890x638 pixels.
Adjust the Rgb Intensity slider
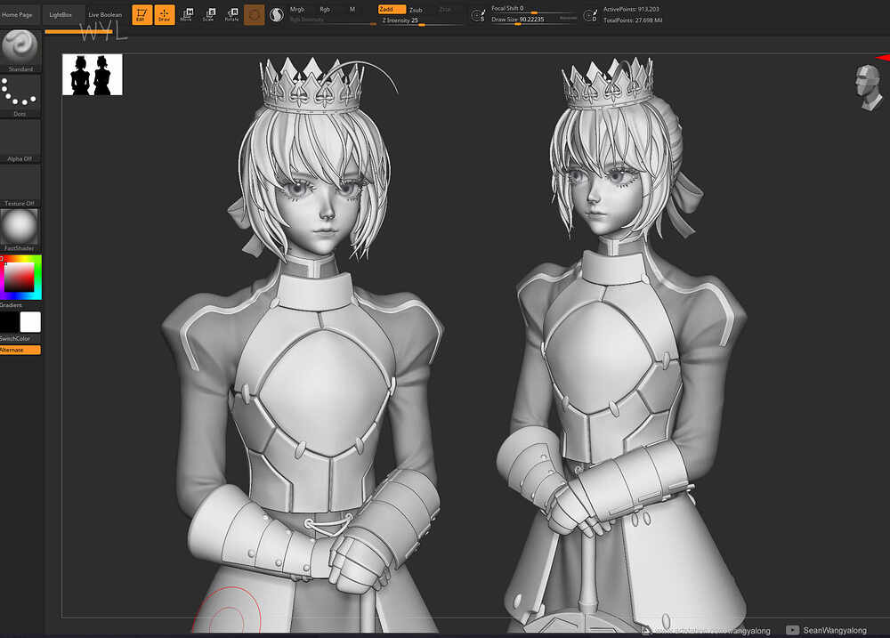tap(332, 20)
